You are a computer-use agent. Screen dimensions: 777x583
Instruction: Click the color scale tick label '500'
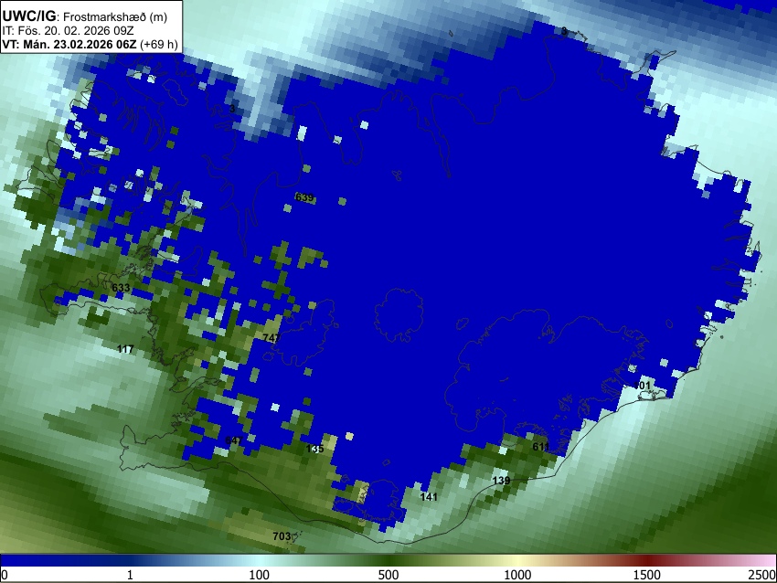click(x=388, y=575)
